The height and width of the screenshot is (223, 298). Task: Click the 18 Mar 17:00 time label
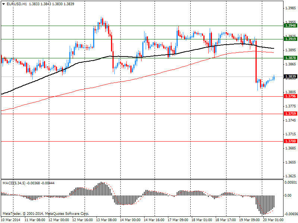pos(226,220)
